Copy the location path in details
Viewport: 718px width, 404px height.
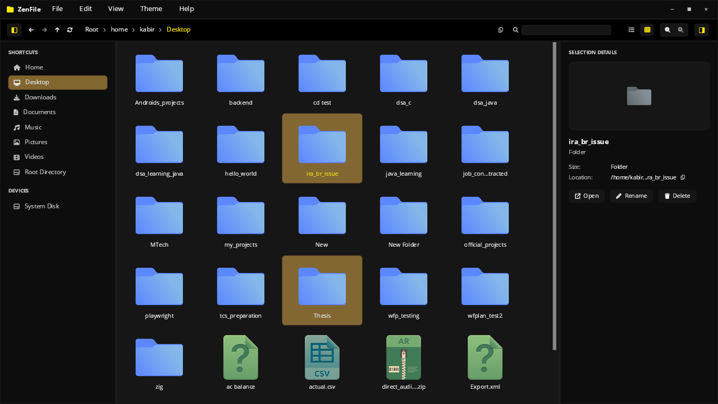(x=683, y=177)
